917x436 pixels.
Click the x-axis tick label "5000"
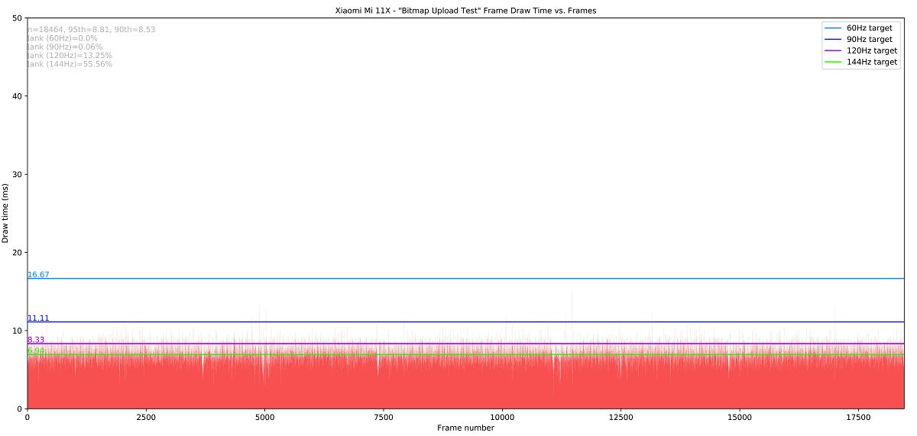264,418
